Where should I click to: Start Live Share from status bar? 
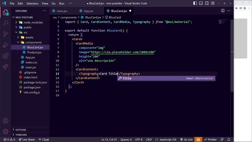tap(27, 139)
